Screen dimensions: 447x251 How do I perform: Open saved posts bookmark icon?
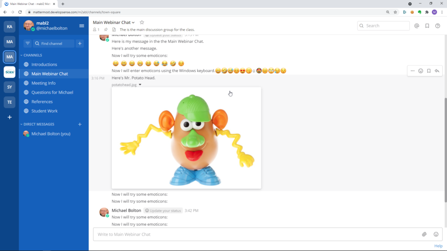[x=427, y=26]
